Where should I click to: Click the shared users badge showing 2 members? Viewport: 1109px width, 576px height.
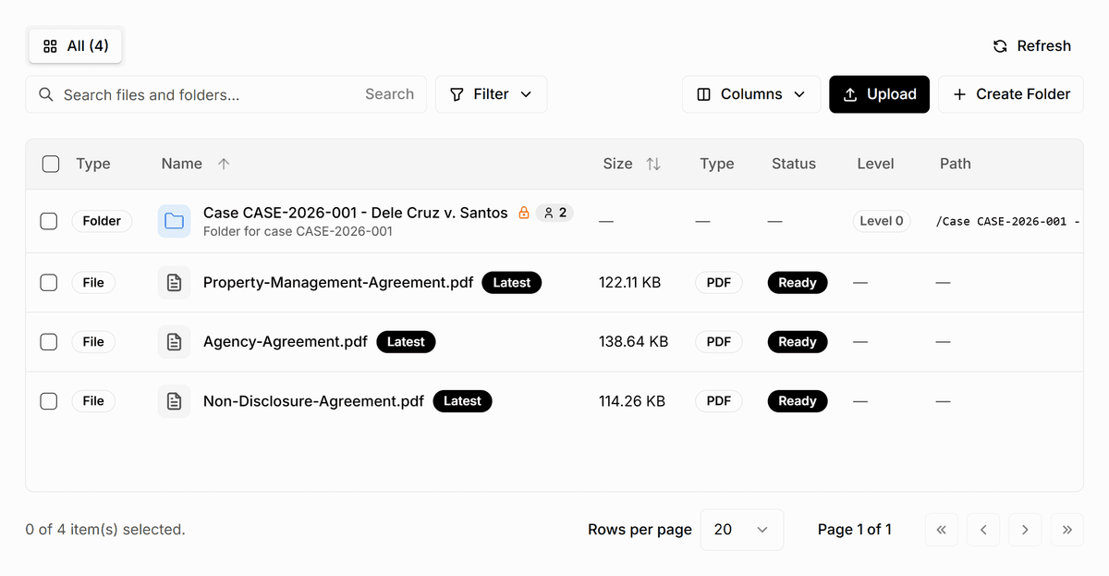coord(554,212)
